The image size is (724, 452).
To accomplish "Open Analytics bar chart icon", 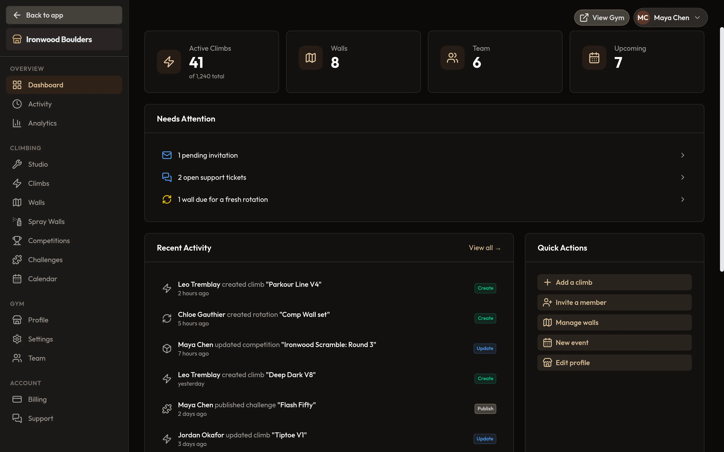I will point(17,123).
